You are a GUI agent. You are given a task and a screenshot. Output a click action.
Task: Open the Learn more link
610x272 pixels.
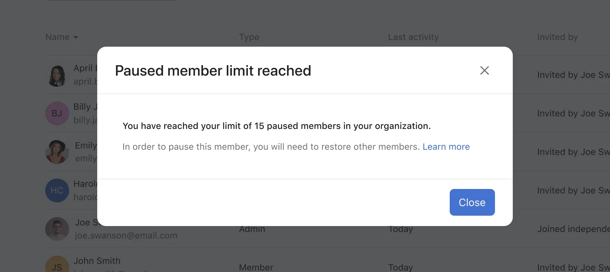point(446,147)
